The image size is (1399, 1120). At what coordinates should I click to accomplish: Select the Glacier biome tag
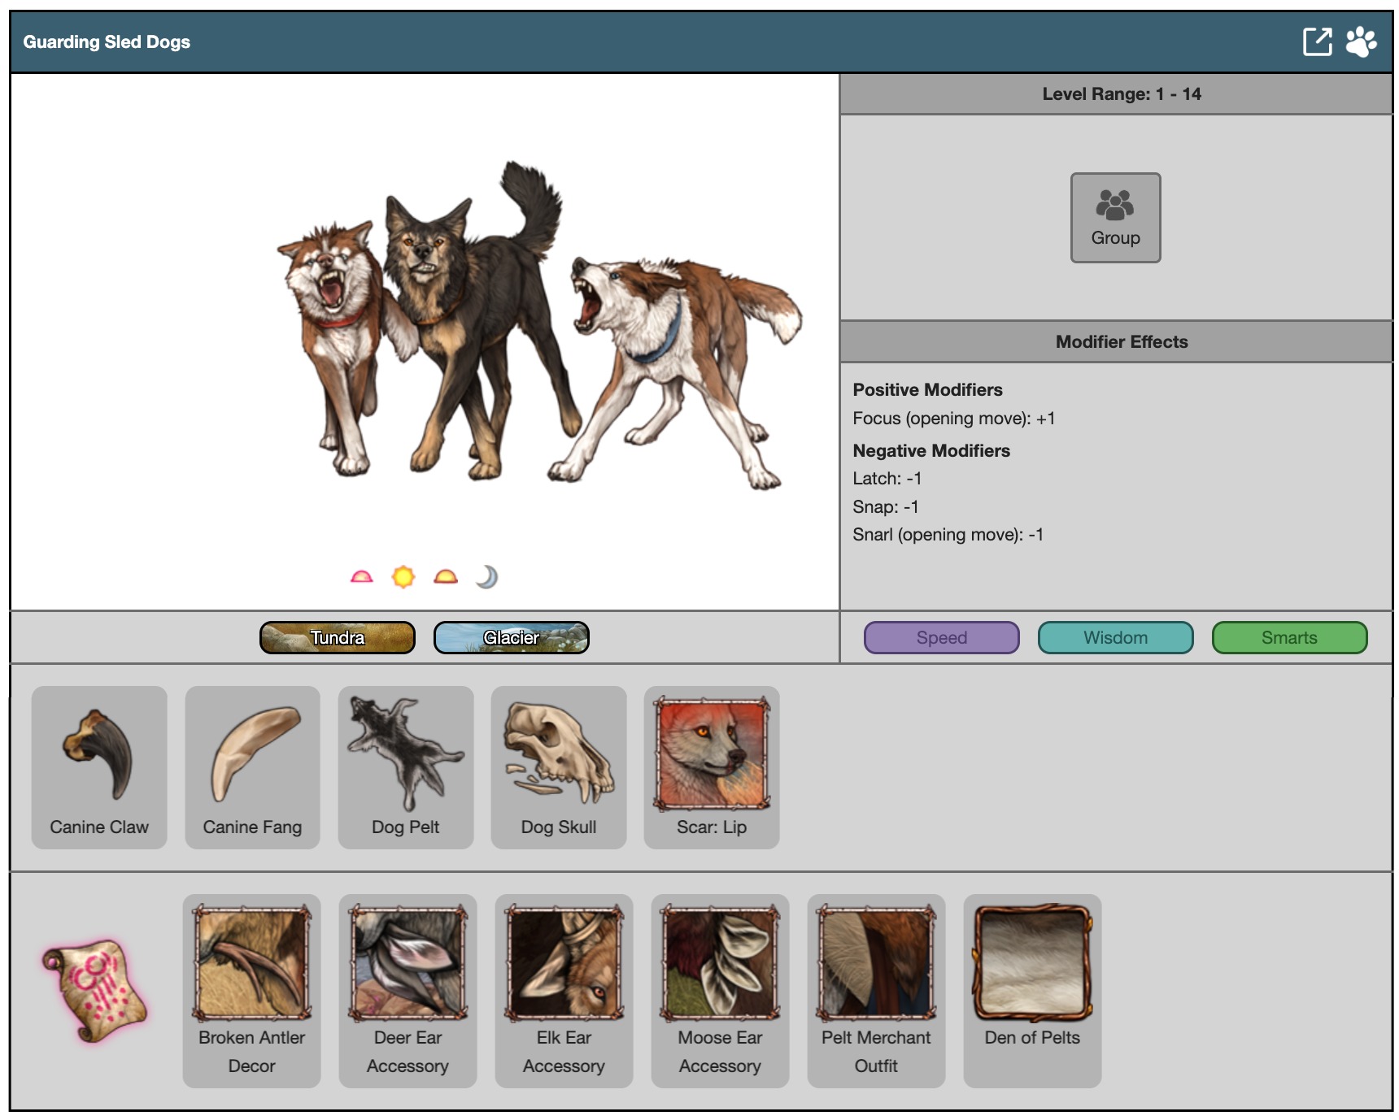click(x=512, y=638)
